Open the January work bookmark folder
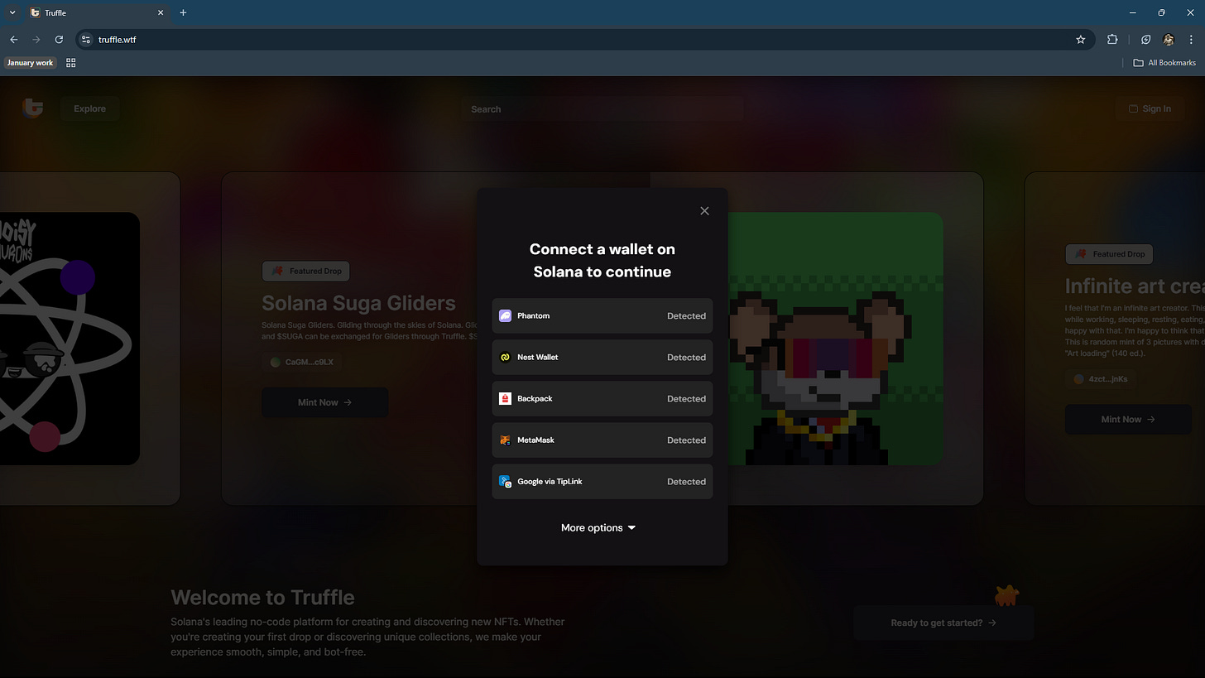1205x678 pixels. (x=30, y=62)
